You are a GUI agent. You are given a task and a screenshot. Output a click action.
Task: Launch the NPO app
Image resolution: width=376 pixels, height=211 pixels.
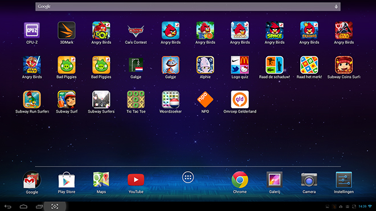coord(205,100)
